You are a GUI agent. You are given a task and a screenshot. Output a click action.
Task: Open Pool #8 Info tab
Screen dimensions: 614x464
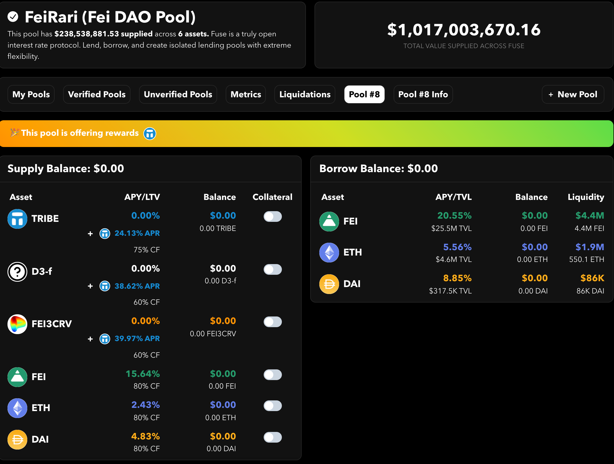tap(423, 94)
